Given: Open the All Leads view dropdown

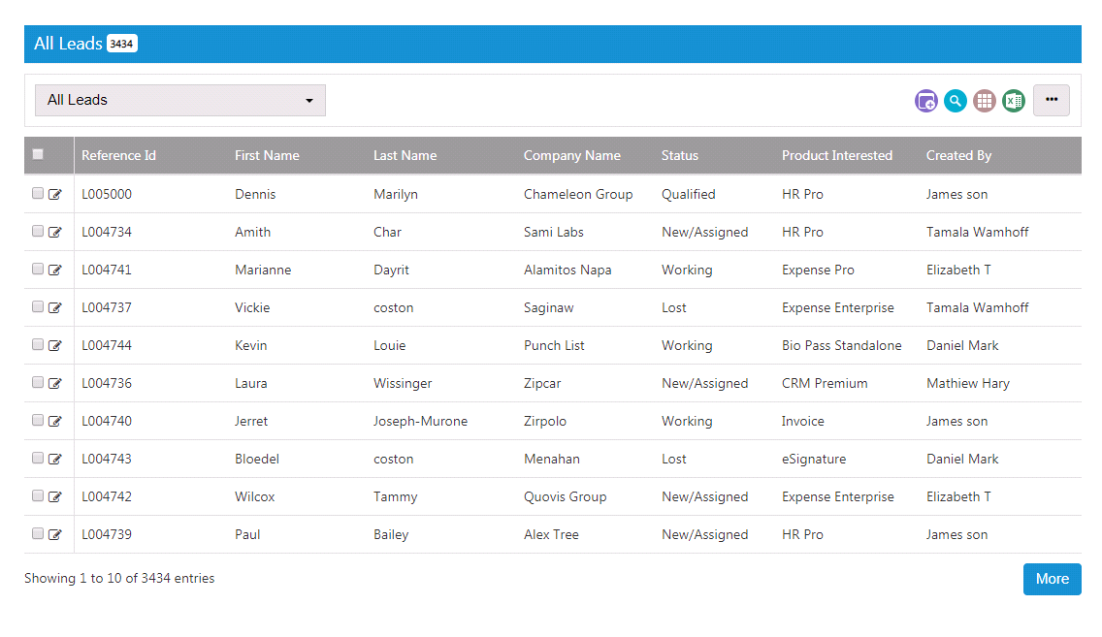Looking at the screenshot, I should (179, 100).
